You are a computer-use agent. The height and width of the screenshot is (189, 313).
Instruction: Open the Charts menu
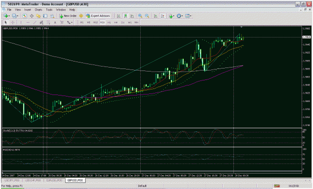coord(39,9)
